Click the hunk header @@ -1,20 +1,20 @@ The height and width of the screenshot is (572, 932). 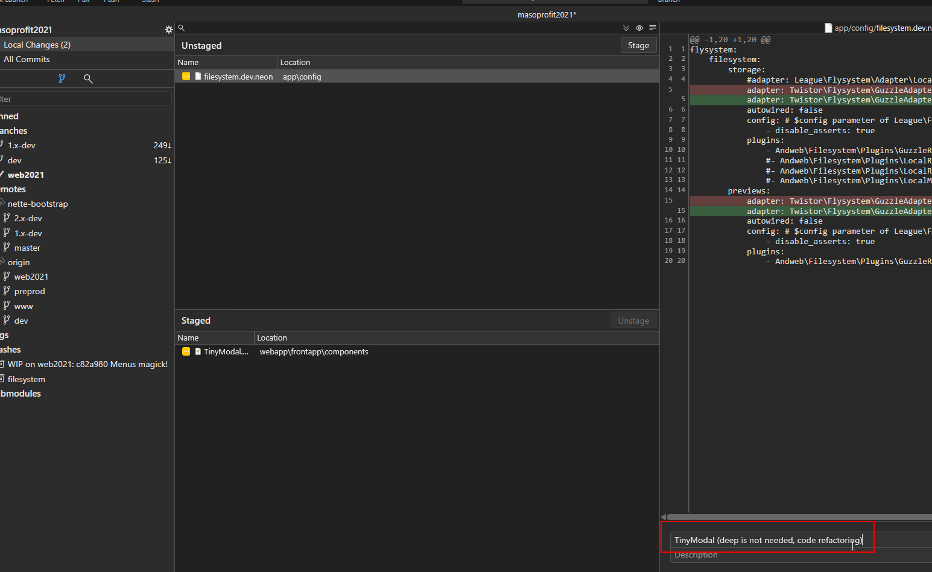(730, 40)
